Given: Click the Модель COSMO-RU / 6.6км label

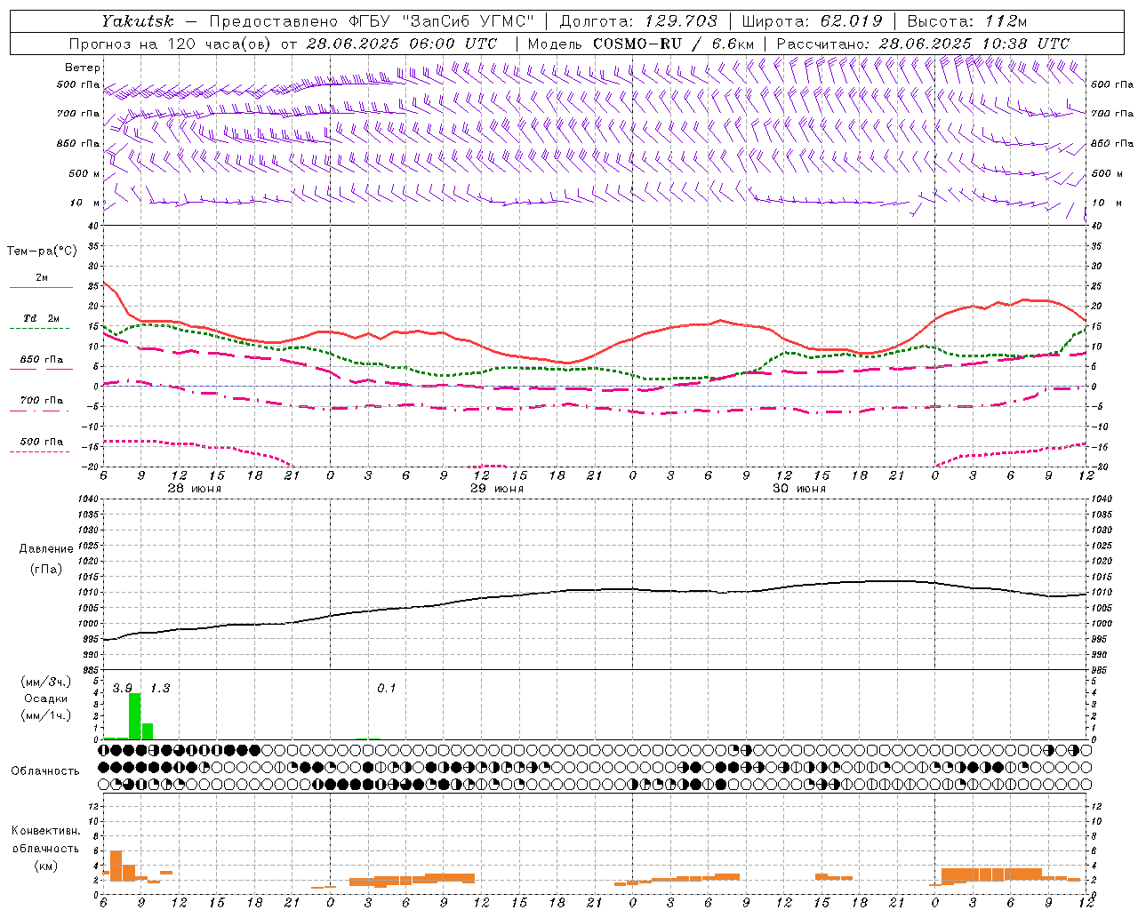Looking at the screenshot, I should [641, 44].
